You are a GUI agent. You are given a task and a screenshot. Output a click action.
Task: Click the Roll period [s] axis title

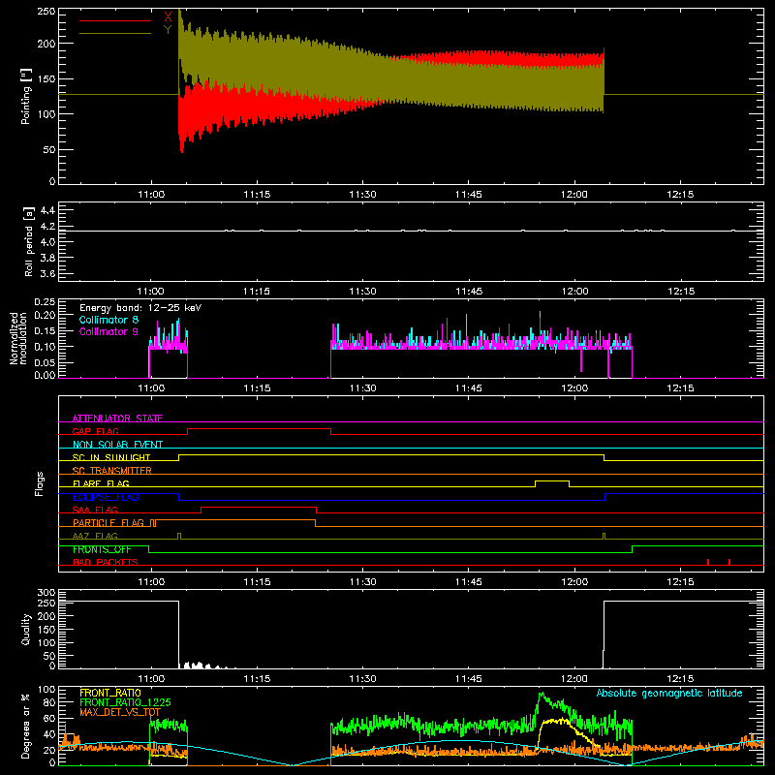pyautogui.click(x=28, y=241)
